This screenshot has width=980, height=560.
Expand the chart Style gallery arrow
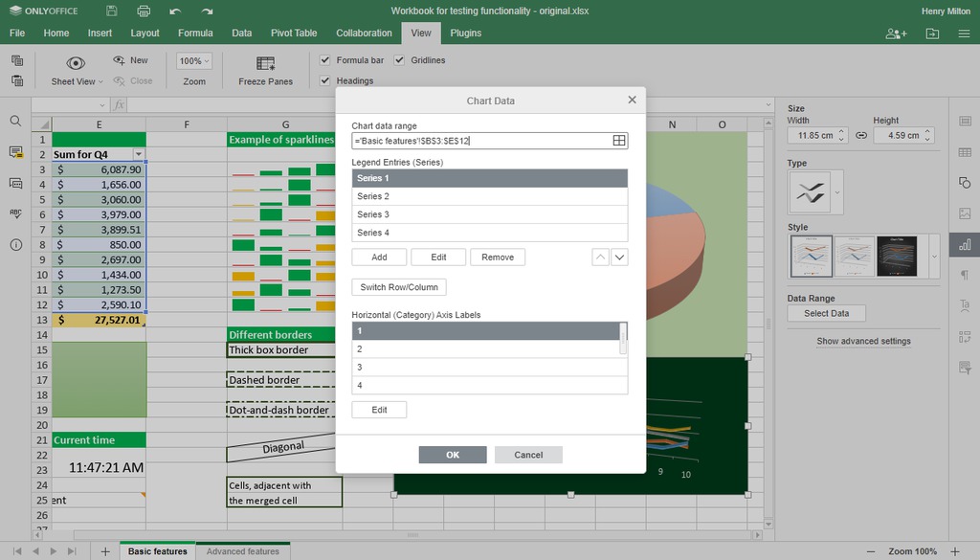(x=934, y=257)
